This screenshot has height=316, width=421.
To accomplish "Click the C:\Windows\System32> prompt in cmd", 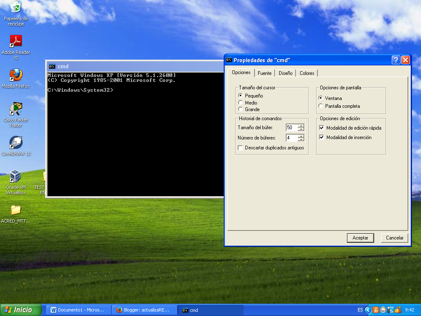I will tap(80, 90).
